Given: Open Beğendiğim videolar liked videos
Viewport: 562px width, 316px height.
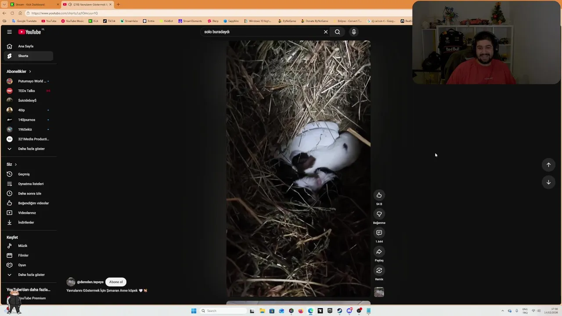Looking at the screenshot, I should pos(28,203).
